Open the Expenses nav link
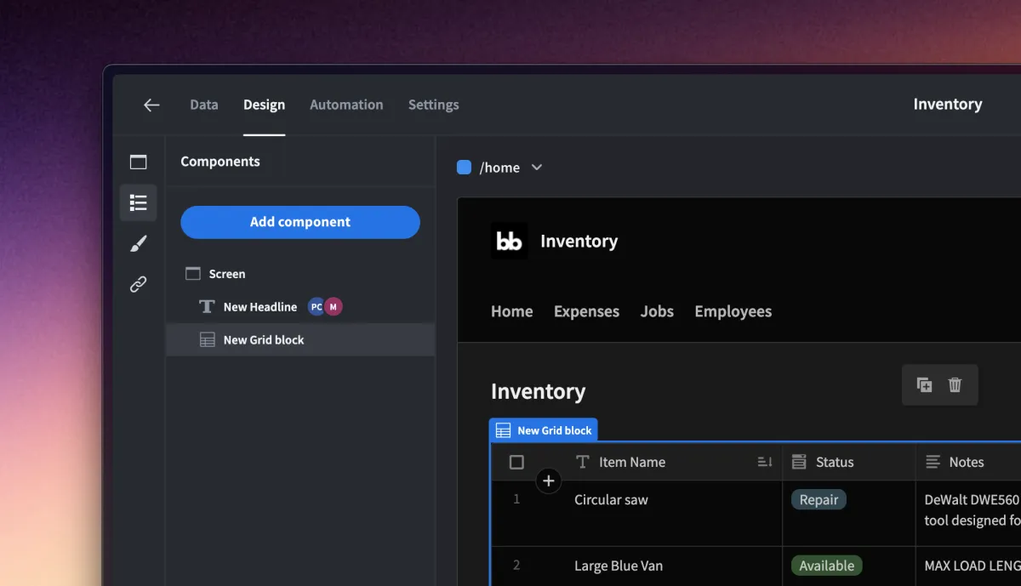 586,311
